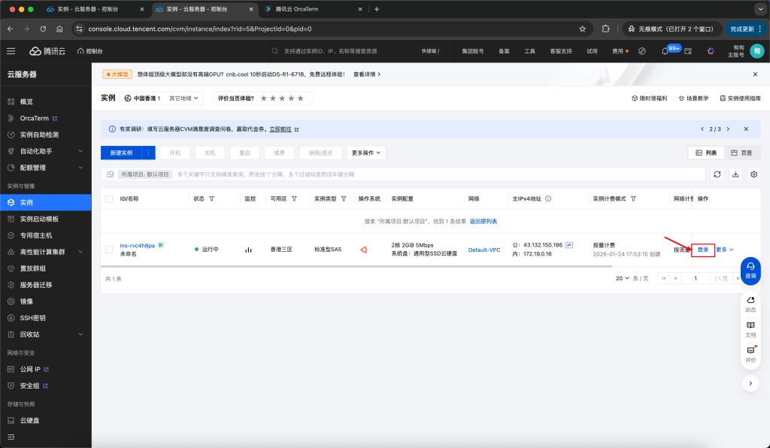Open the 咨询 chat icon on the right edge
The image size is (770, 448).
750,271
